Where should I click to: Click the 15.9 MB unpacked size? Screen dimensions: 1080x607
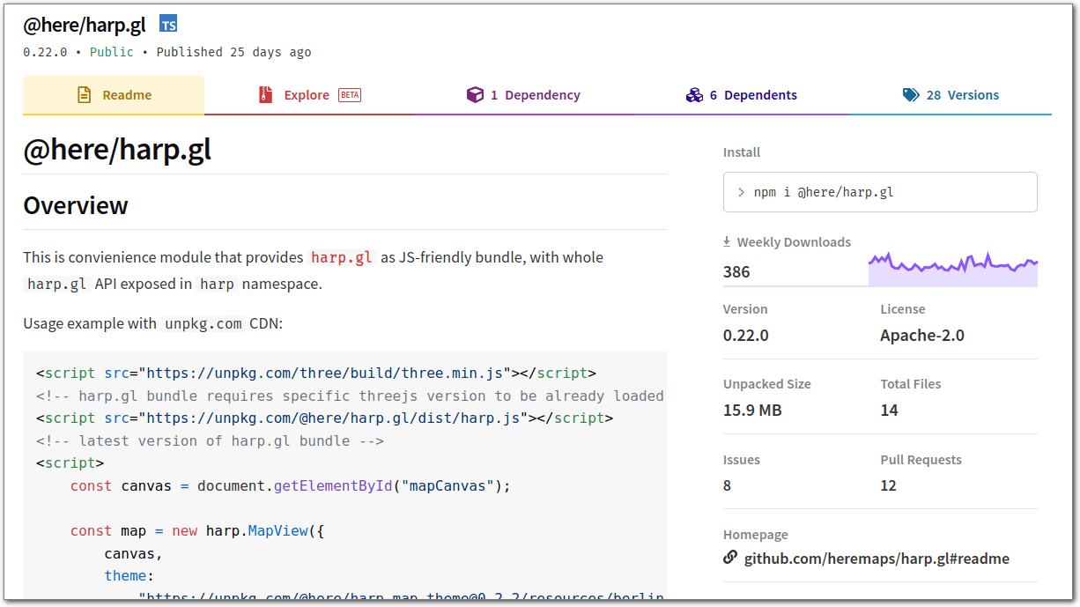[x=752, y=411]
